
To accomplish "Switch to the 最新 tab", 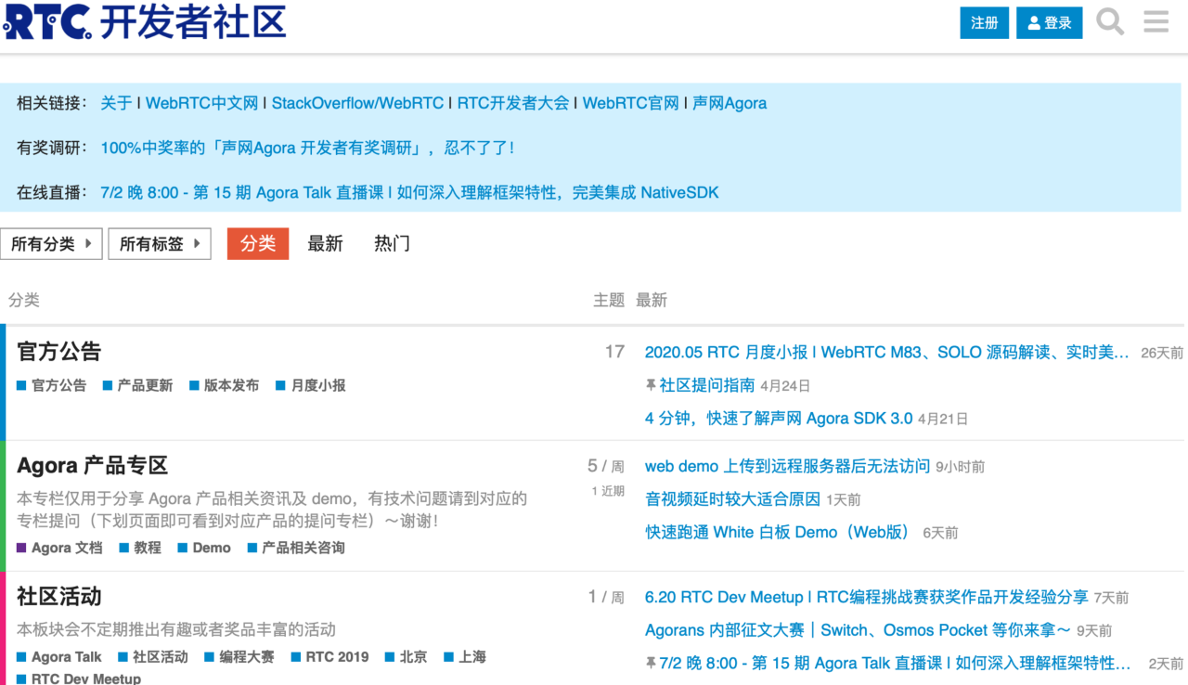I will coord(325,244).
